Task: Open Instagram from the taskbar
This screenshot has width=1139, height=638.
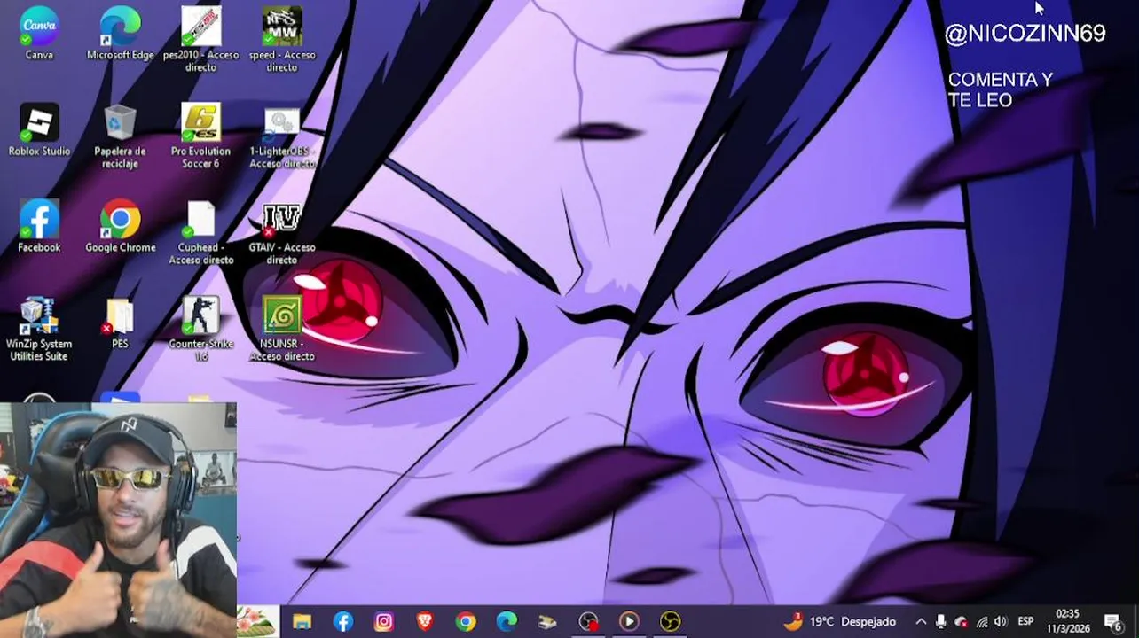Action: click(384, 621)
